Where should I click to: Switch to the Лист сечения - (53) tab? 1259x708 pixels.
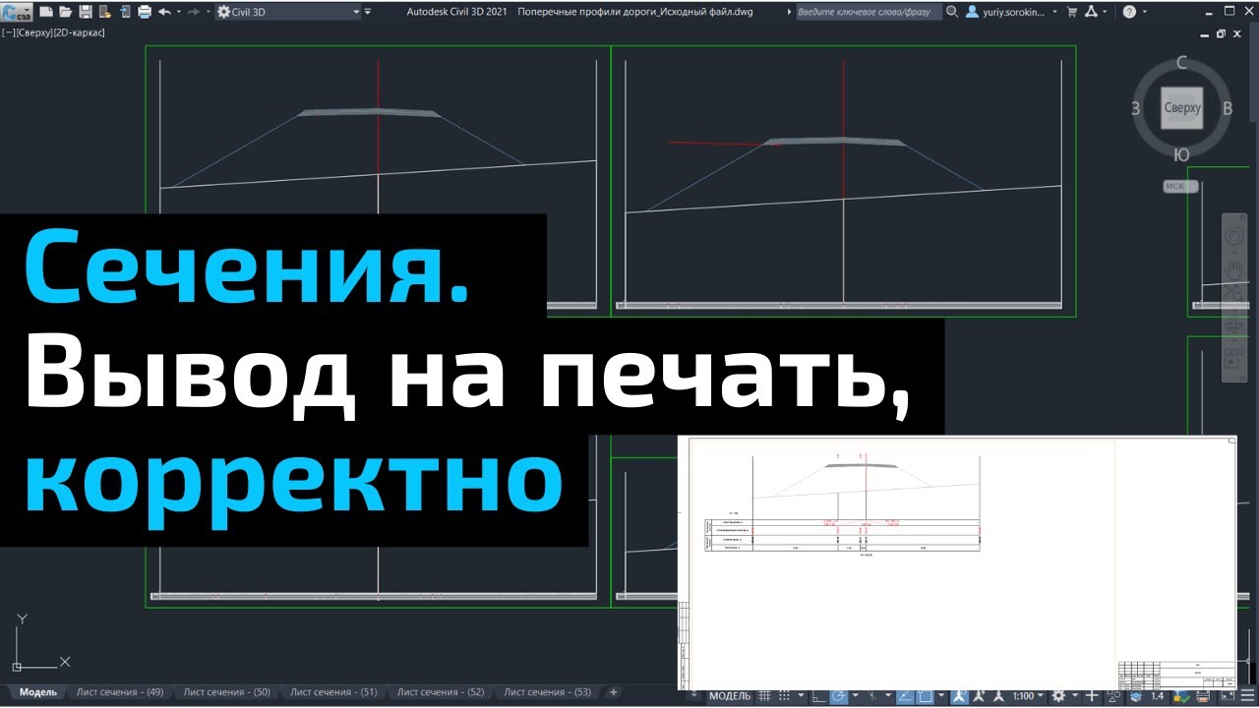coord(547,692)
